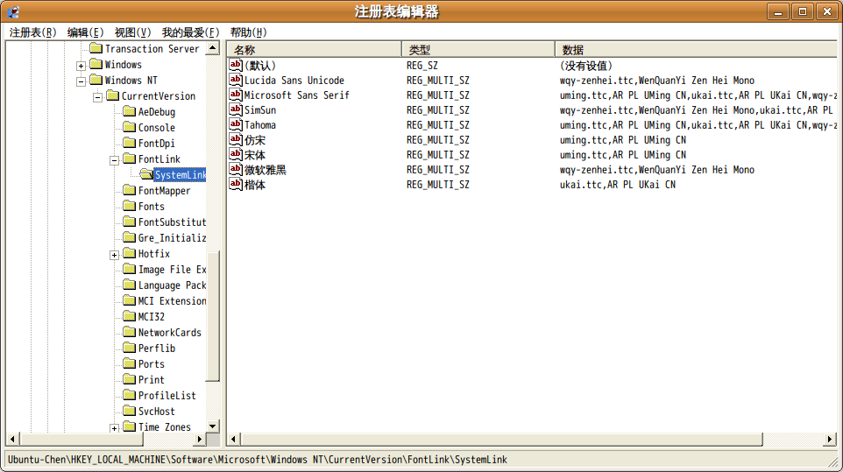843x472 pixels.
Task: Click the 宋体 value icon
Action: point(236,155)
